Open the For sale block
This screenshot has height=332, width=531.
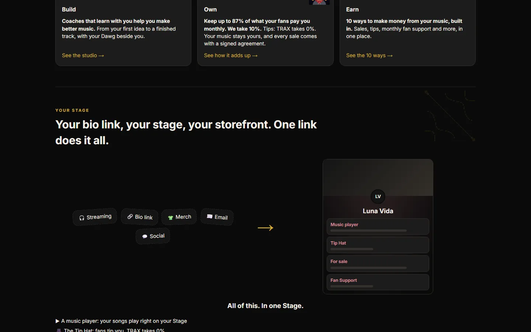click(378, 263)
